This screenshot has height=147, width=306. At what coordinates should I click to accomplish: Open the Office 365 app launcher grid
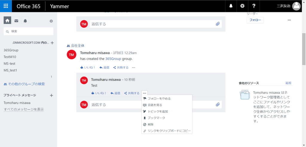(6, 6)
